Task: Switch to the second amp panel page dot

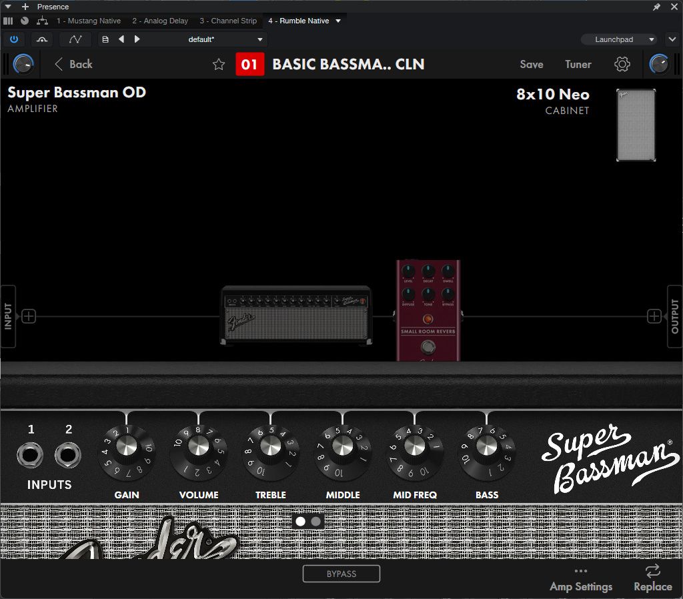Action: pos(316,521)
